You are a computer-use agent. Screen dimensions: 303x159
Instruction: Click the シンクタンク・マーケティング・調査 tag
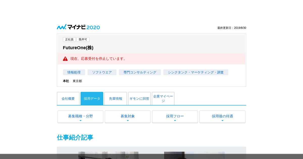196,72
